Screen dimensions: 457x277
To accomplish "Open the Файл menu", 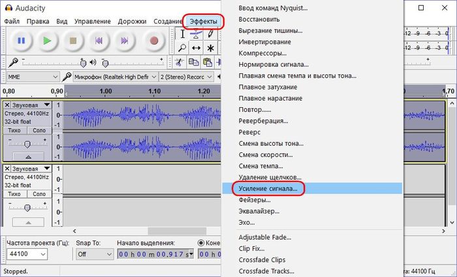I will [12, 22].
